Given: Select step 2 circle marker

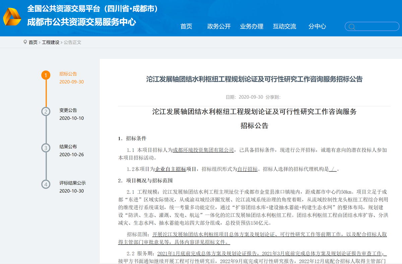Looking at the screenshot, I should click(46, 111).
